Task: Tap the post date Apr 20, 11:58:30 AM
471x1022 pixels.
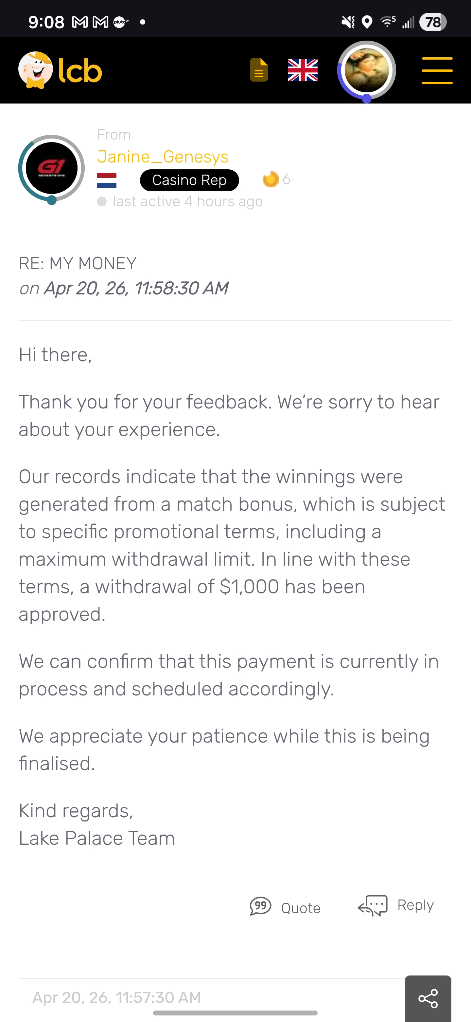Action: [135, 288]
